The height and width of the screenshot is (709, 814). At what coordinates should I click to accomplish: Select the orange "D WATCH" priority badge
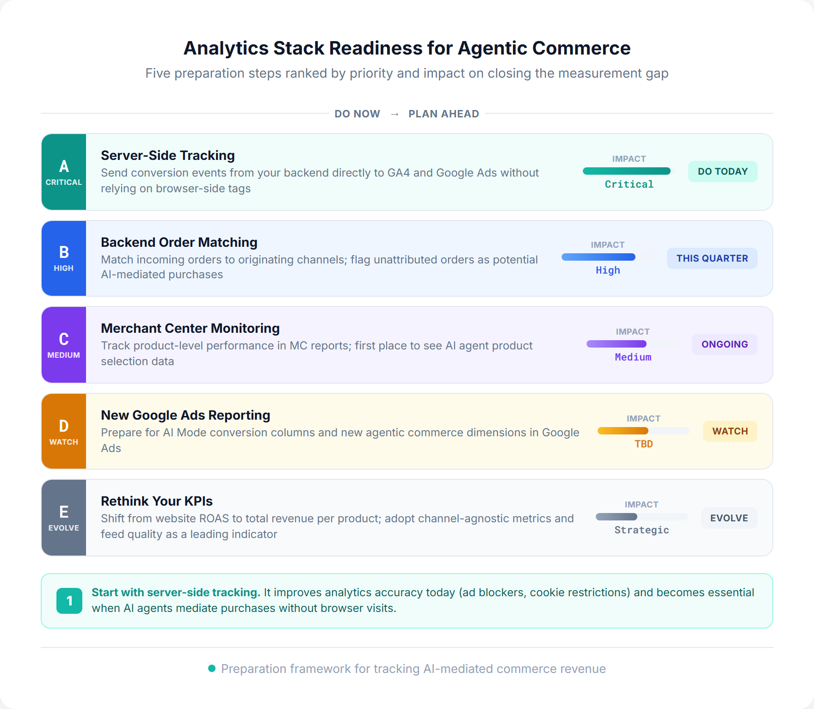(x=63, y=431)
